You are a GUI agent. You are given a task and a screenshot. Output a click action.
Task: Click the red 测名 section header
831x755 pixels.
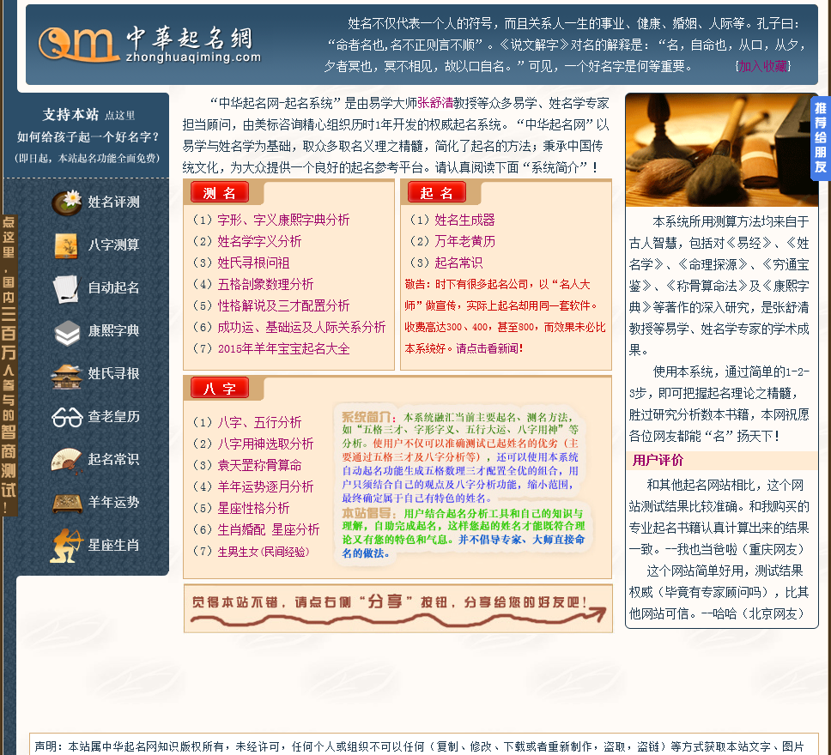(x=220, y=193)
